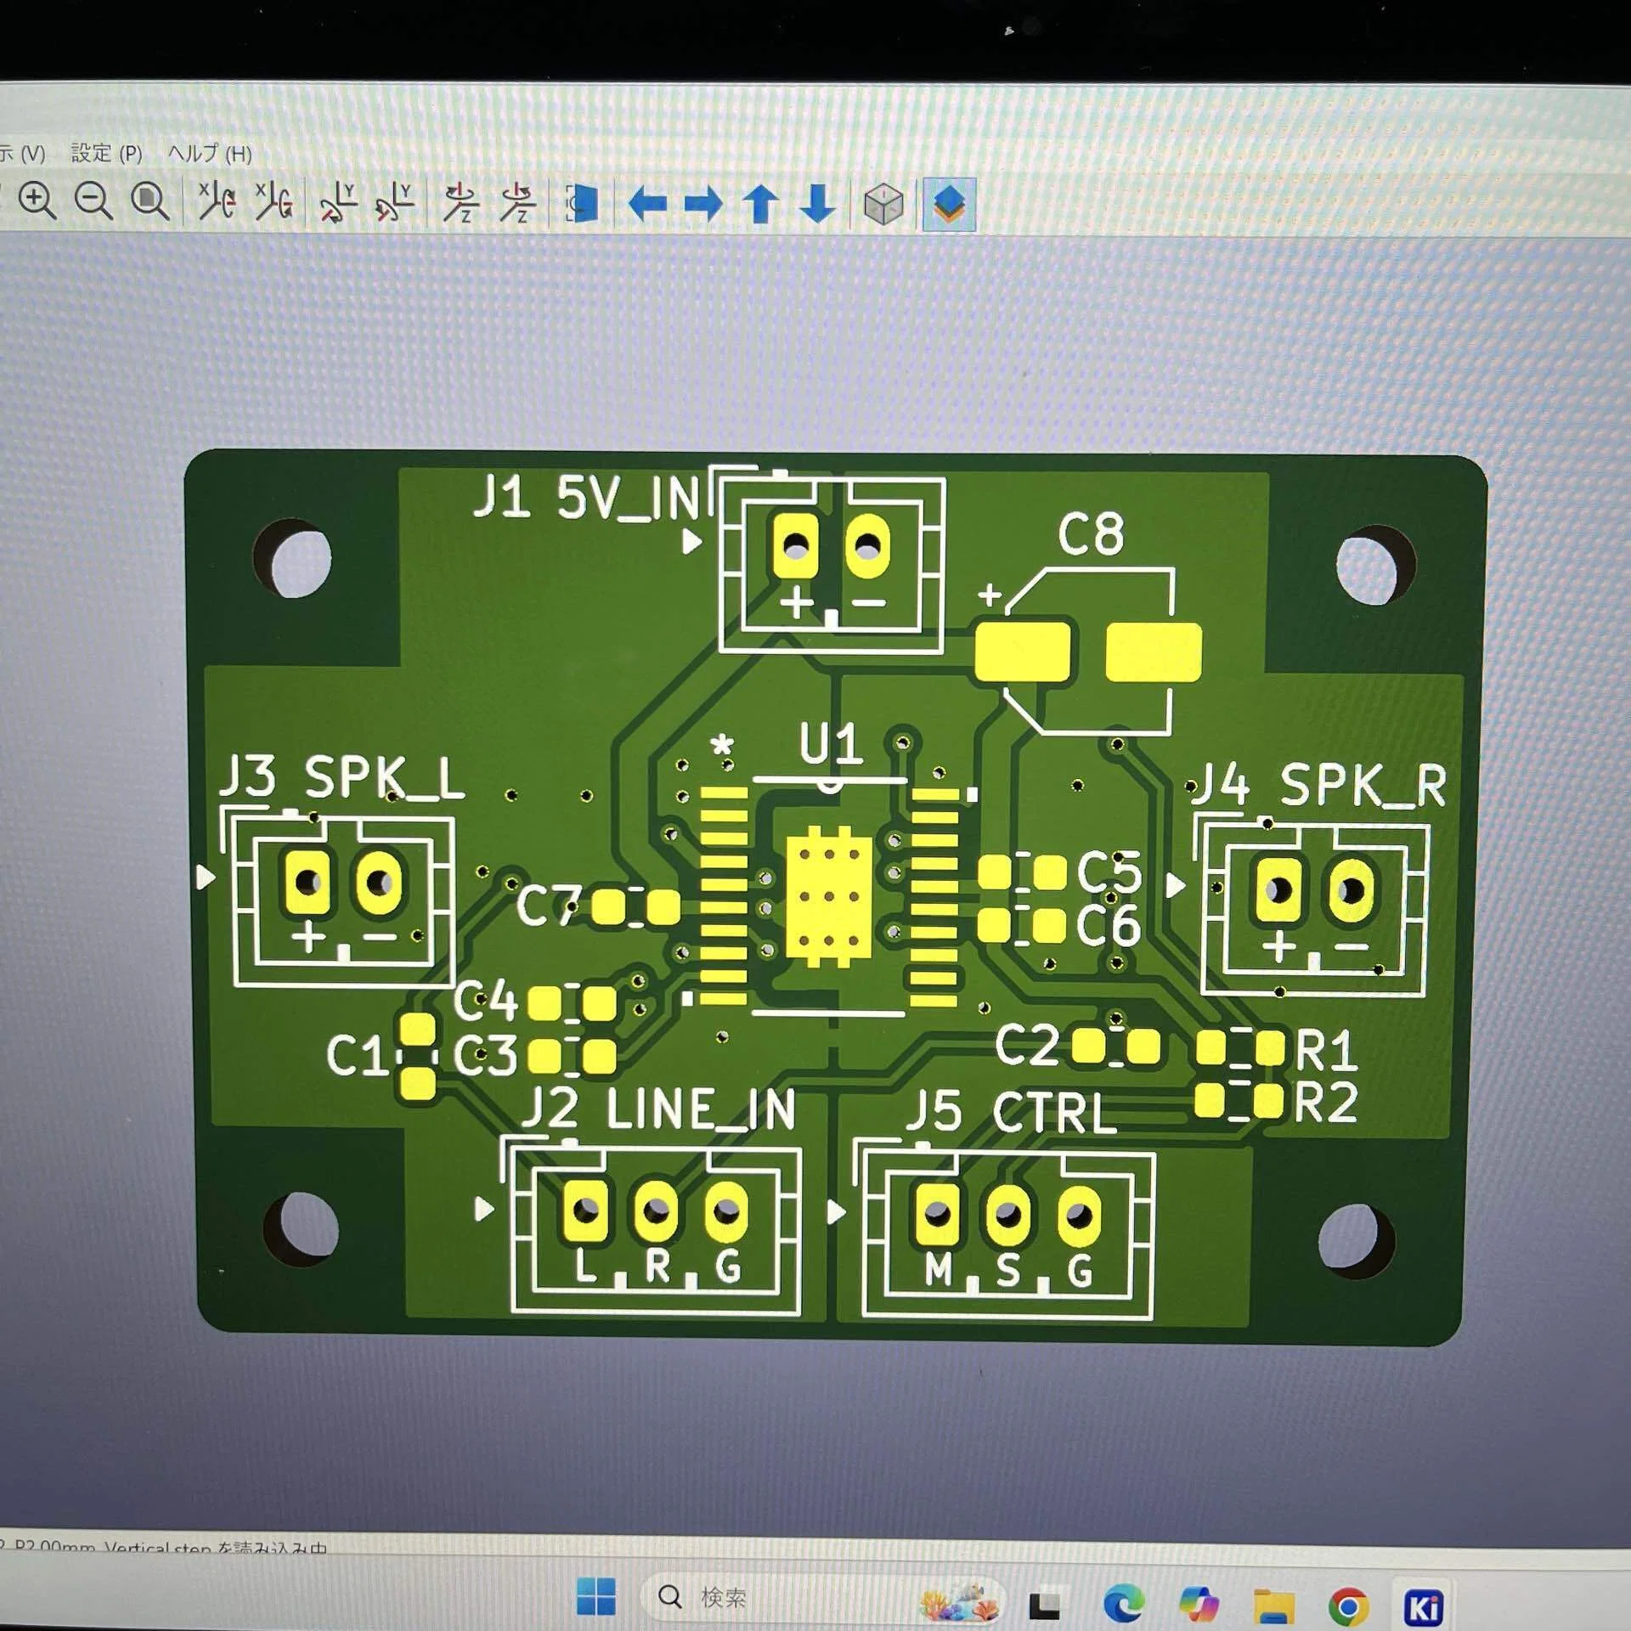This screenshot has width=1631, height=1631.
Task: Rotate board counterclockwise around Y axis
Action: click(x=394, y=203)
